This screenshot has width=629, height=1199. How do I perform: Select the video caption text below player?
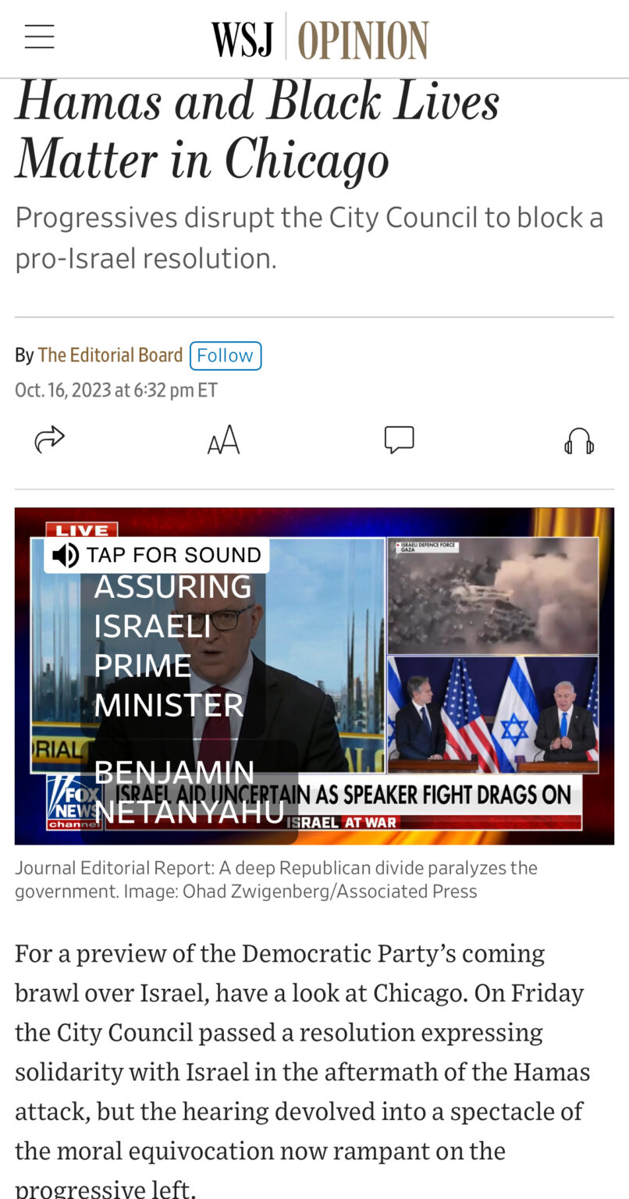(276, 879)
